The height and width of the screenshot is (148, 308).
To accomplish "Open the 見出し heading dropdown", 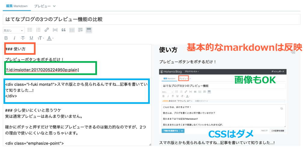I will click(14, 30).
